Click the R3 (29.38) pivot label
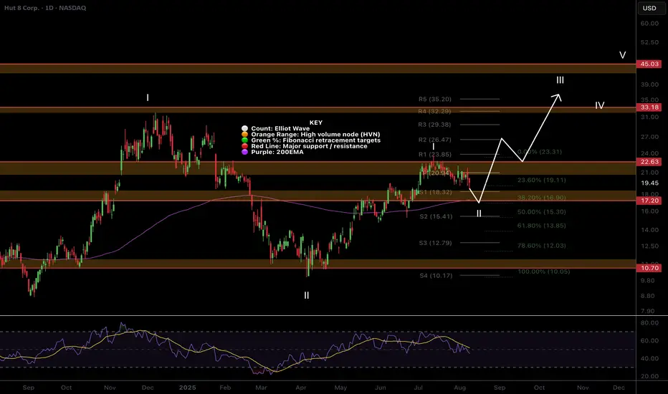Image resolution: width=668 pixels, height=394 pixels. click(x=434, y=125)
